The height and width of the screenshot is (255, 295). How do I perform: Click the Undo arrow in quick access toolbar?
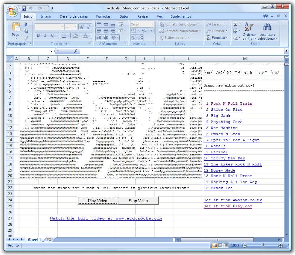(30, 8)
